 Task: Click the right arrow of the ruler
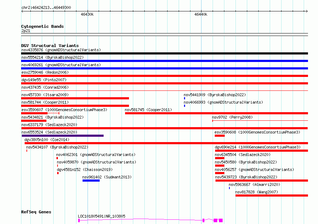point(307,11)
